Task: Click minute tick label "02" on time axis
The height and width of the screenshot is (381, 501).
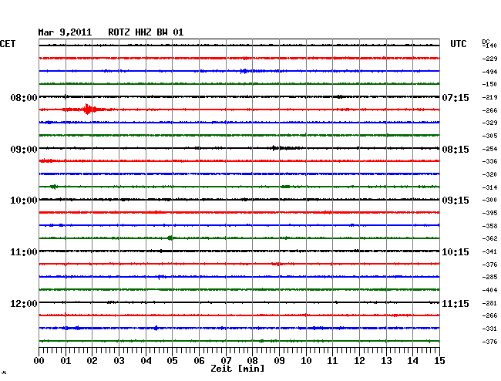Action: coord(92,361)
